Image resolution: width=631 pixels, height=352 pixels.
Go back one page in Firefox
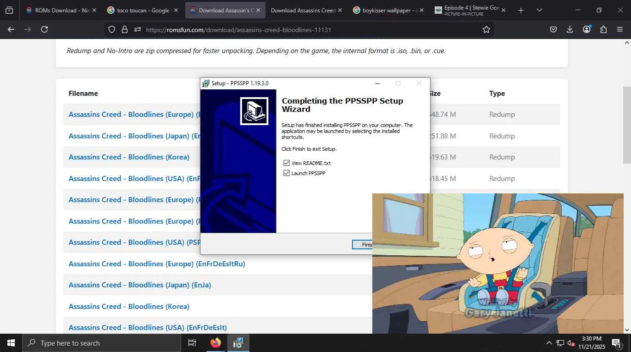pyautogui.click(x=11, y=29)
